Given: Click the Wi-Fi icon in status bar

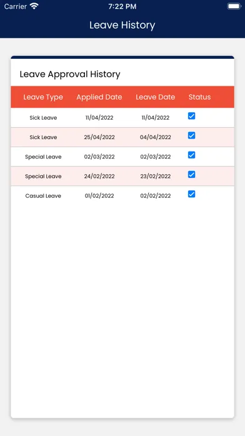Looking at the screenshot, I should (34, 6).
